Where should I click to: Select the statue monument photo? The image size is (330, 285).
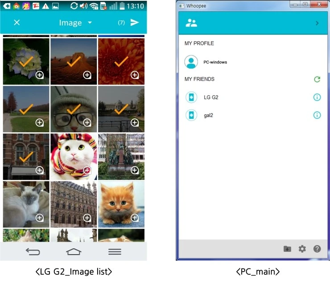(x=121, y=157)
